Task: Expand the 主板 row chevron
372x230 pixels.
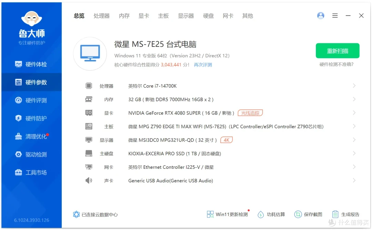Action: click(354, 126)
